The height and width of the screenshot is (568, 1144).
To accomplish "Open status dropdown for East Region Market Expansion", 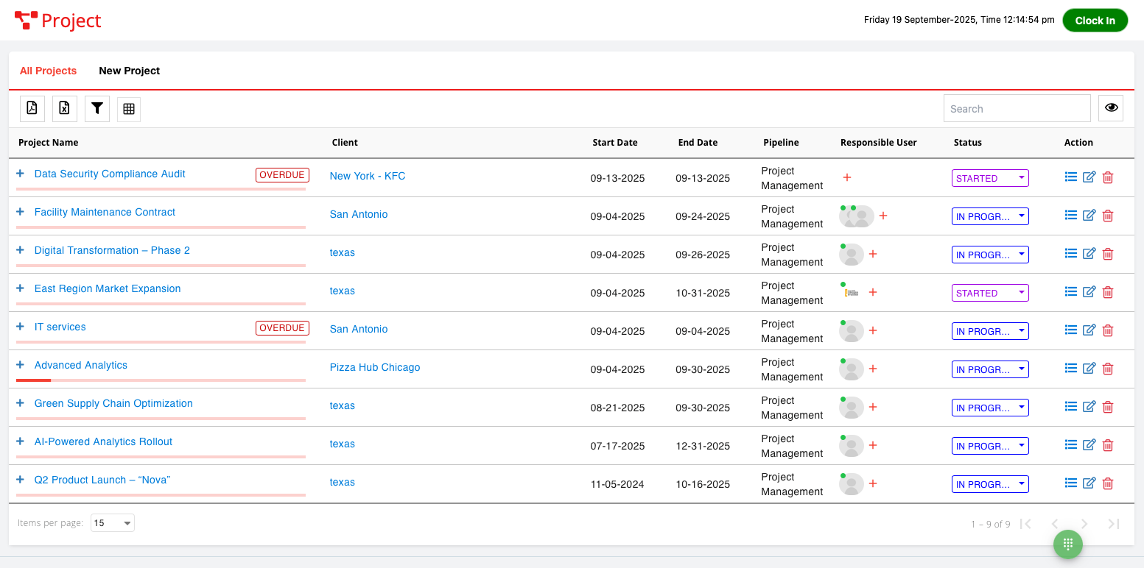I will pos(990,293).
